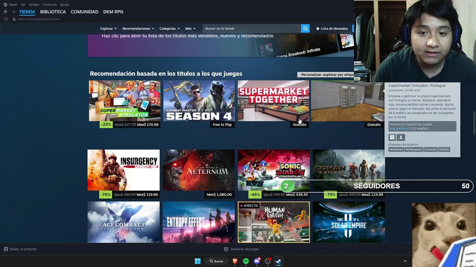Switch to the COMUNIDAD tab
This screenshot has width=476, height=267.
coord(84,12)
